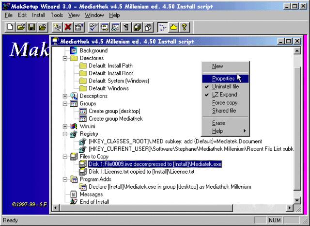The width and height of the screenshot is (310, 226).
Task: Click the second open-folder icon after Save
Action: coord(43,27)
